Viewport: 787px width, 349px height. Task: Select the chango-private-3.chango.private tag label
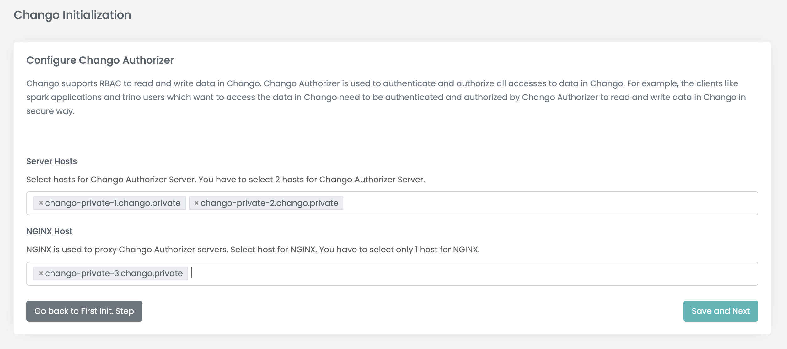point(114,273)
